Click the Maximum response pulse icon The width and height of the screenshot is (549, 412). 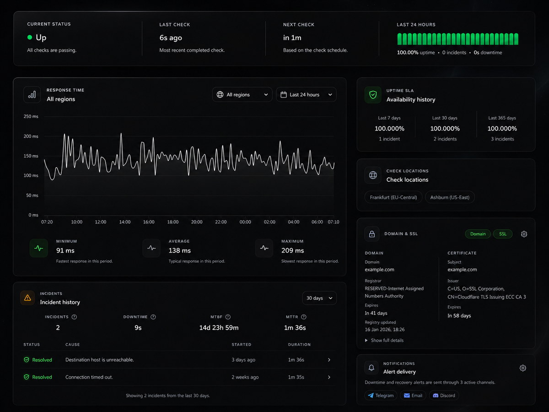(x=264, y=248)
